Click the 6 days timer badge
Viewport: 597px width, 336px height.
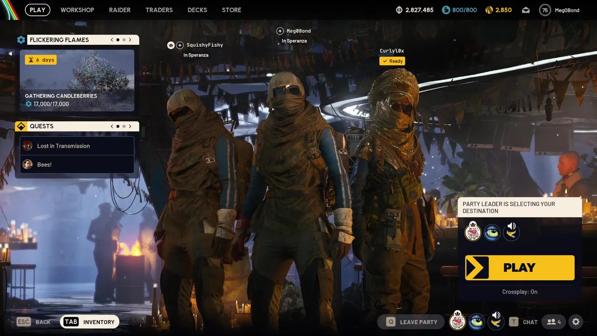41,60
